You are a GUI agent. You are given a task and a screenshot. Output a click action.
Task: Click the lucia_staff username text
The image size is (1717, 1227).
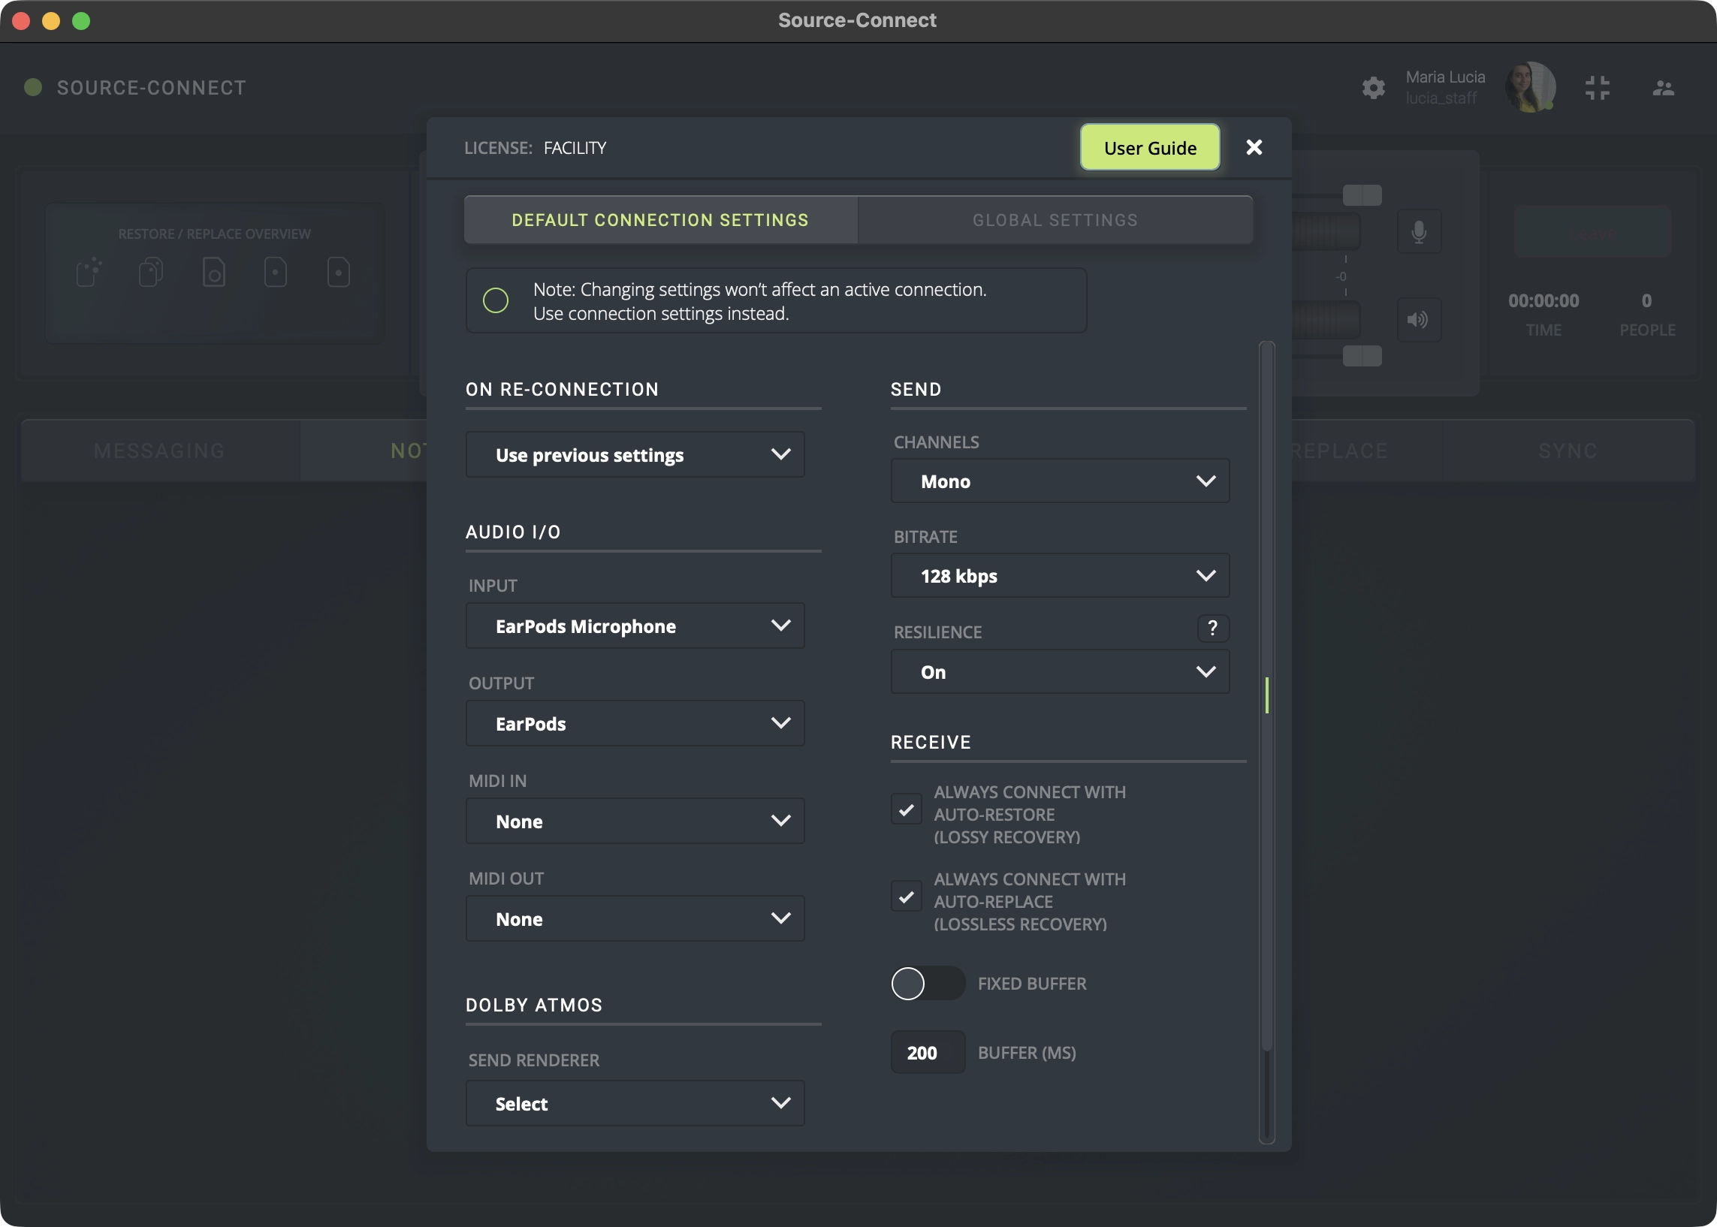1441,98
